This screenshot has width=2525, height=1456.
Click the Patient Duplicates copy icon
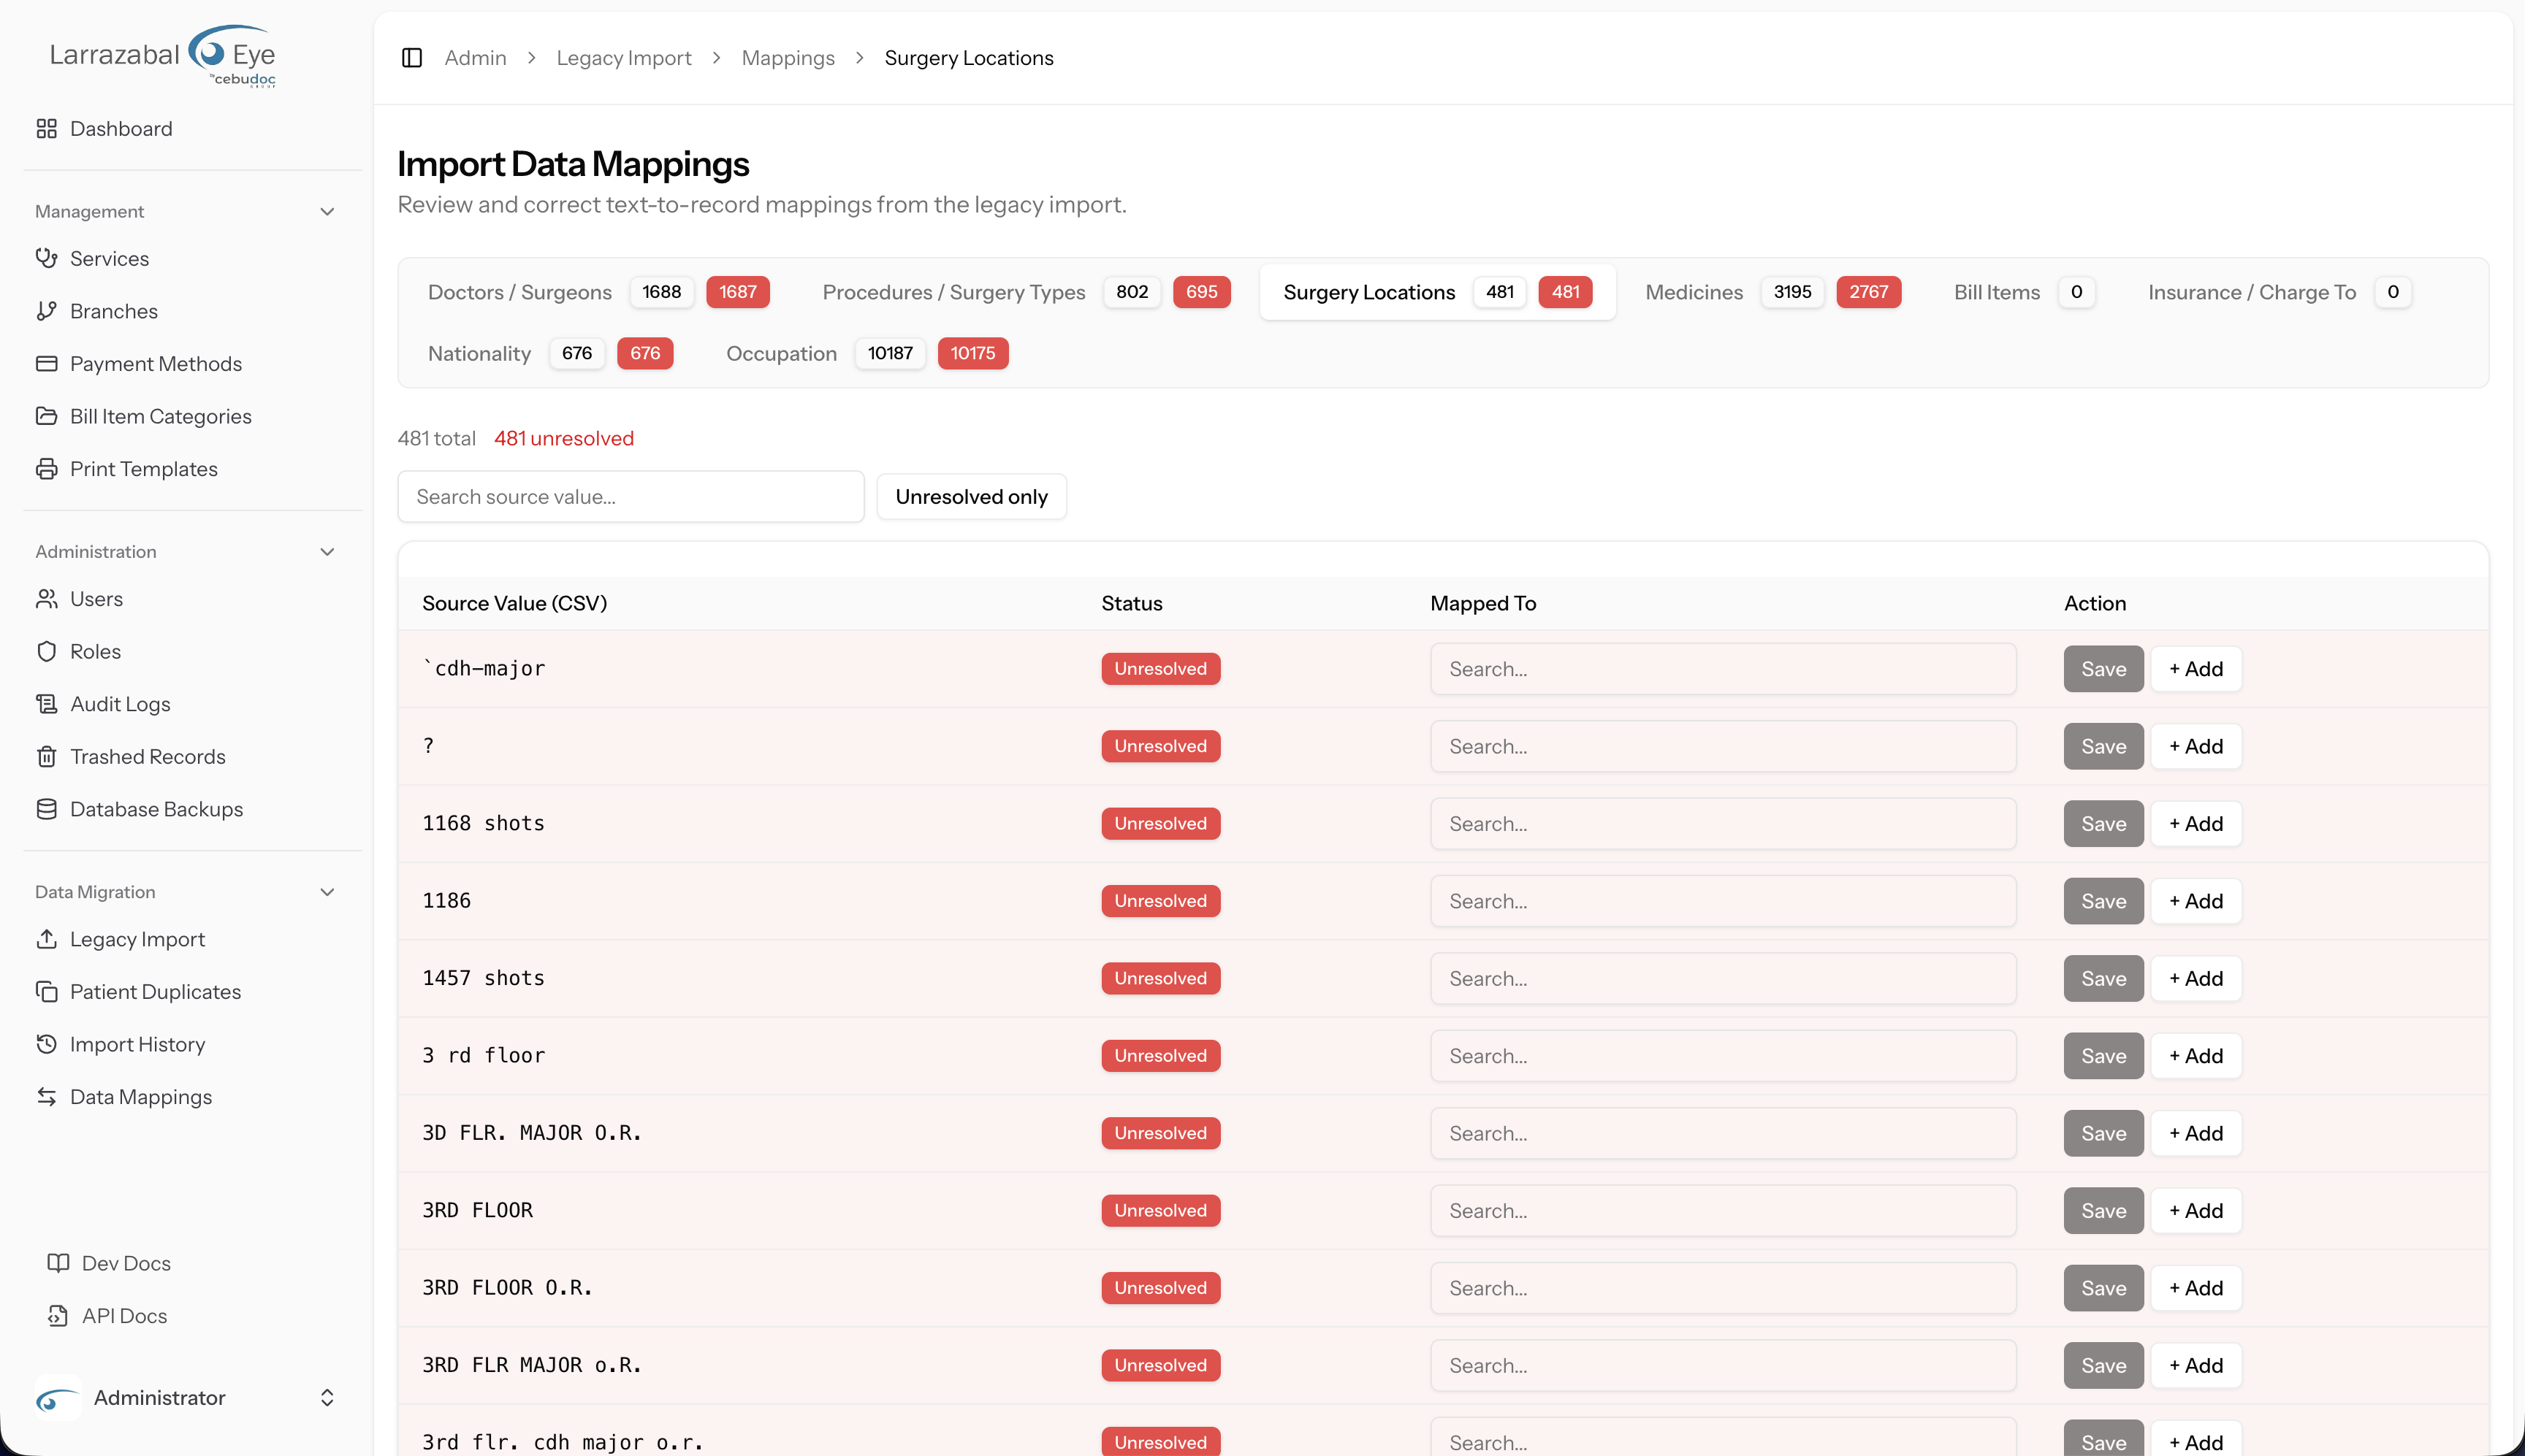46,992
